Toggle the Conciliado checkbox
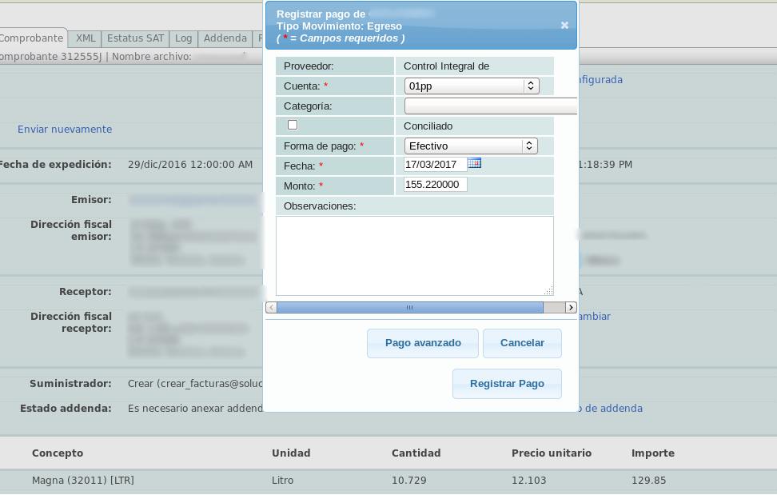Viewport: 777px width, 495px height. [293, 125]
